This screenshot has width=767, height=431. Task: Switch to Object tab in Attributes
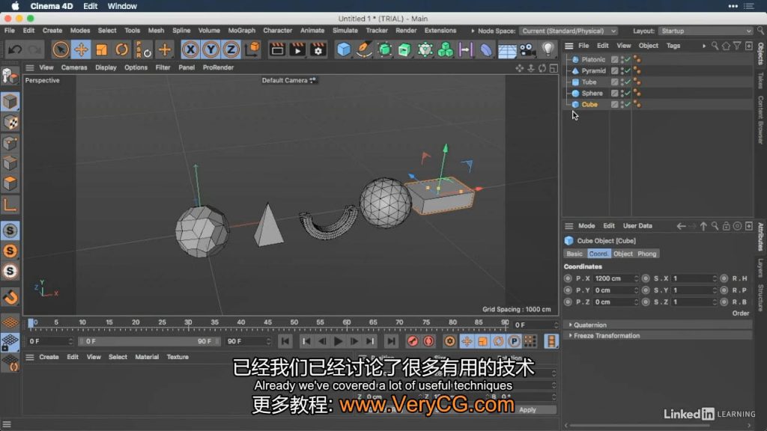[622, 254]
